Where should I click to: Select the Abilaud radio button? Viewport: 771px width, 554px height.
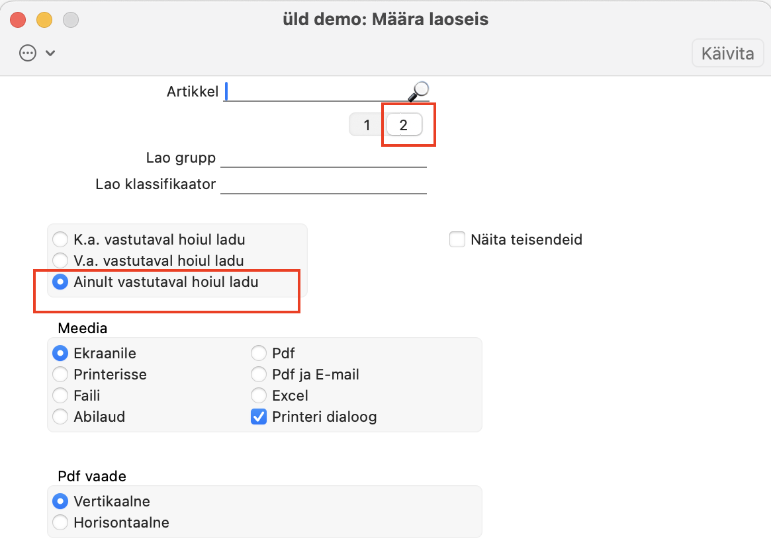point(60,417)
